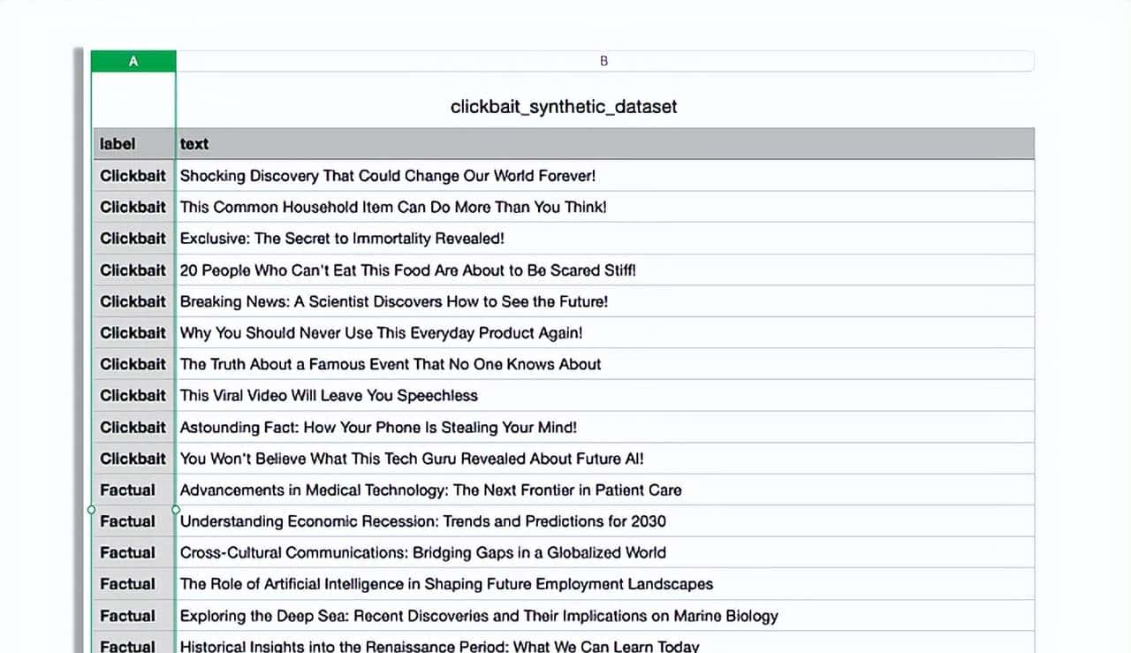Click the "Breaking News: A Scientist" cell
The image size is (1131, 653).
[x=394, y=301]
